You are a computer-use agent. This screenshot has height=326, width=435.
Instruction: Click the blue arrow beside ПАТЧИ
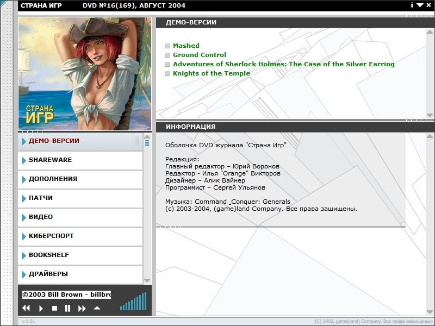(x=24, y=198)
